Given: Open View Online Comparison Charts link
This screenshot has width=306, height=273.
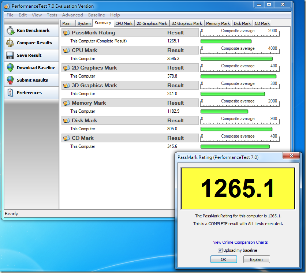Looking at the screenshot, I should pos(240,242).
